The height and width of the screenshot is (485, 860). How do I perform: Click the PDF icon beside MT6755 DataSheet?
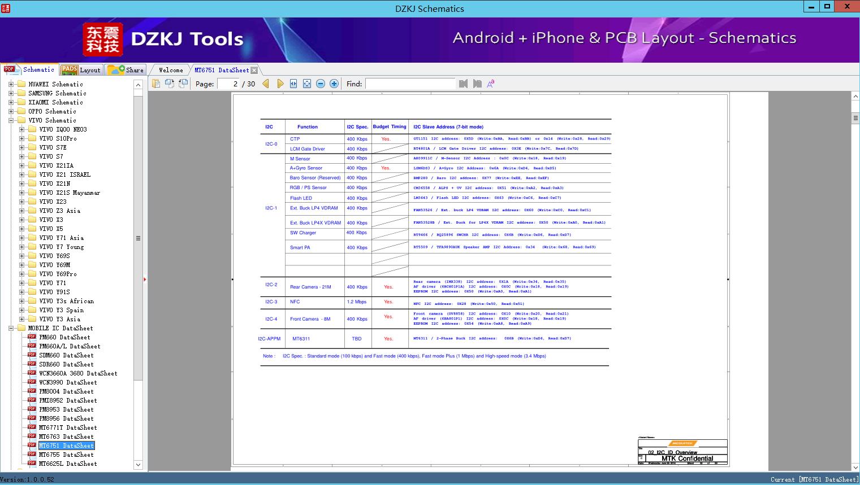[x=32, y=455]
